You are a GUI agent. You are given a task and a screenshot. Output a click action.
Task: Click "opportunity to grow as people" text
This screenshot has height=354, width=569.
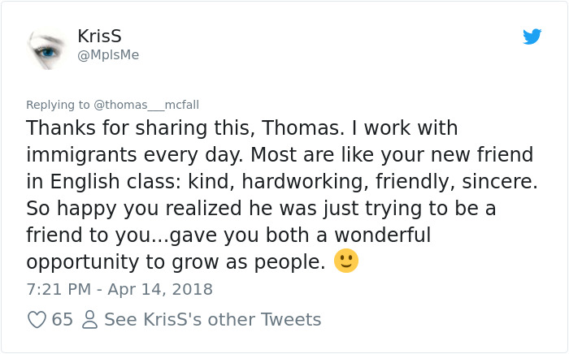(x=176, y=261)
